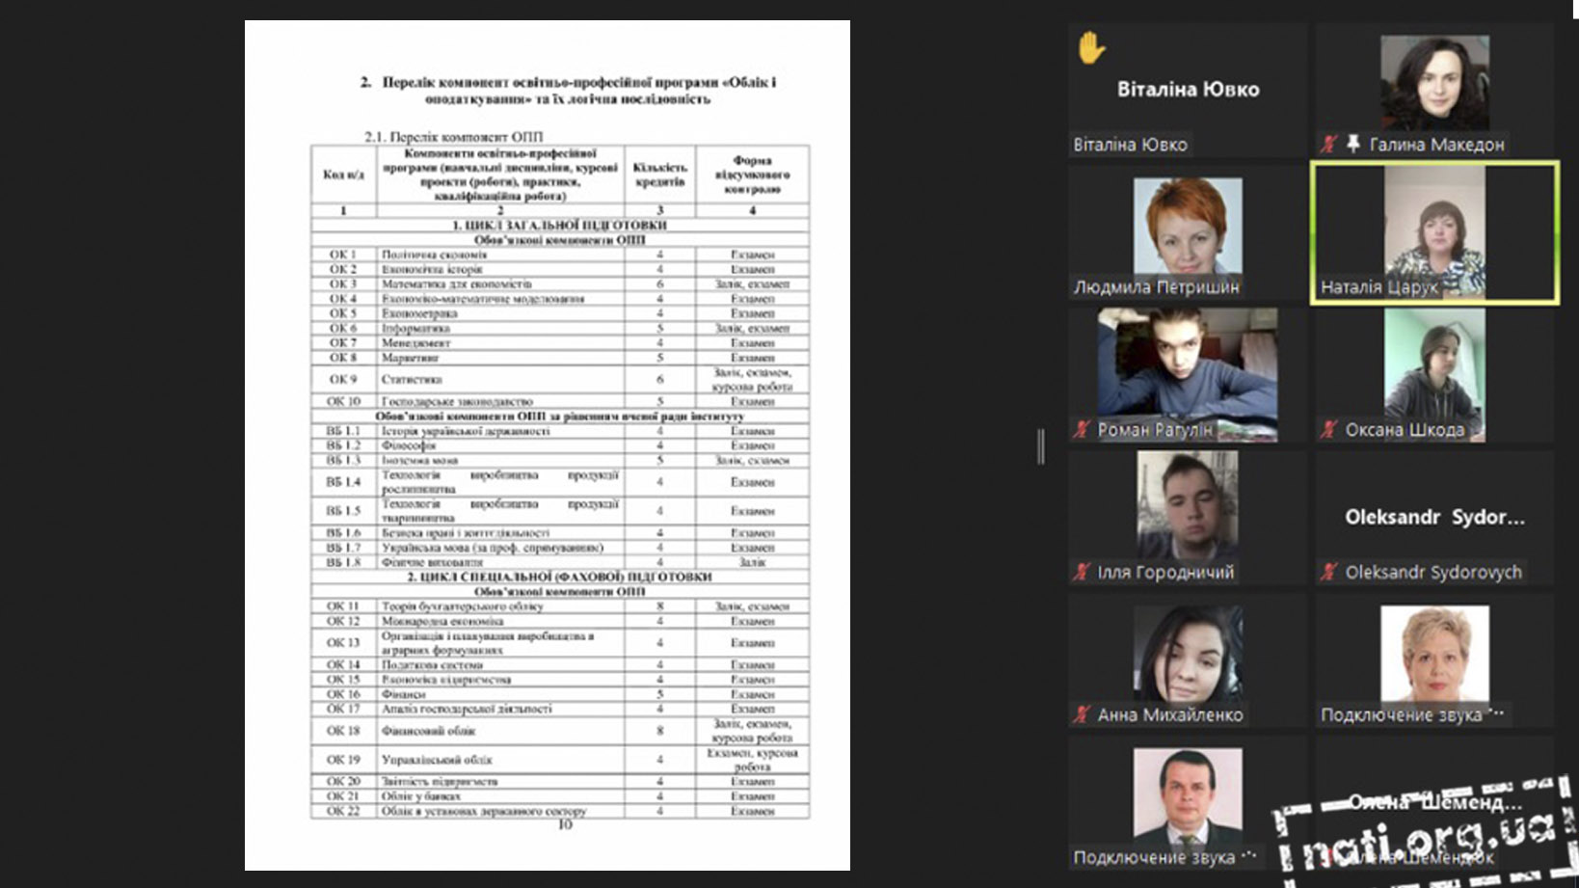Viewport: 1579px width, 888px height.
Task: Click muted microphone icon of Галина Македон
Action: [1329, 144]
